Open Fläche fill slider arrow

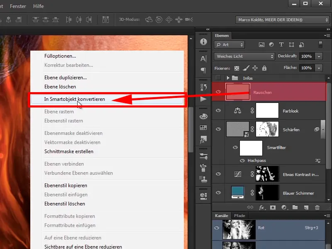[319, 68]
